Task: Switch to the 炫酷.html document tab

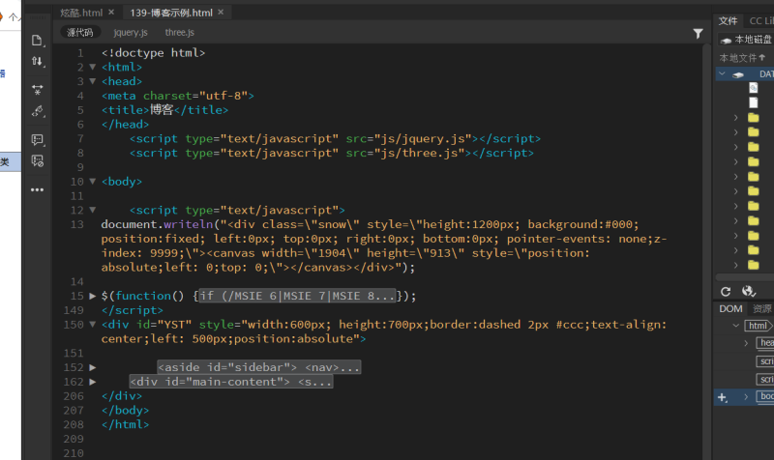Action: tap(81, 12)
